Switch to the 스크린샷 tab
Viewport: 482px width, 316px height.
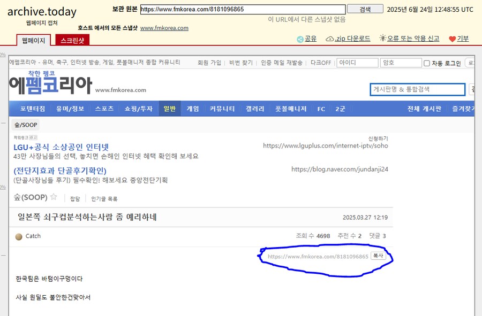pyautogui.click(x=72, y=40)
